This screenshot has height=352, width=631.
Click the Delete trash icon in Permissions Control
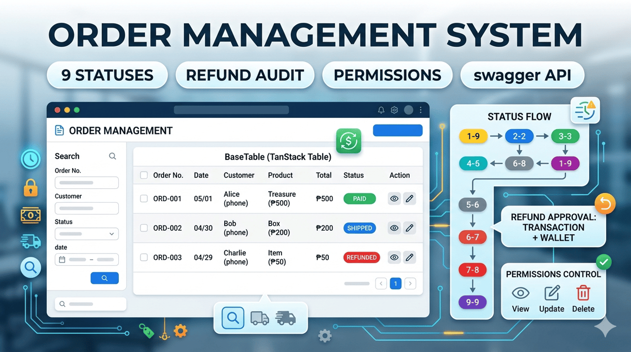[x=583, y=293]
